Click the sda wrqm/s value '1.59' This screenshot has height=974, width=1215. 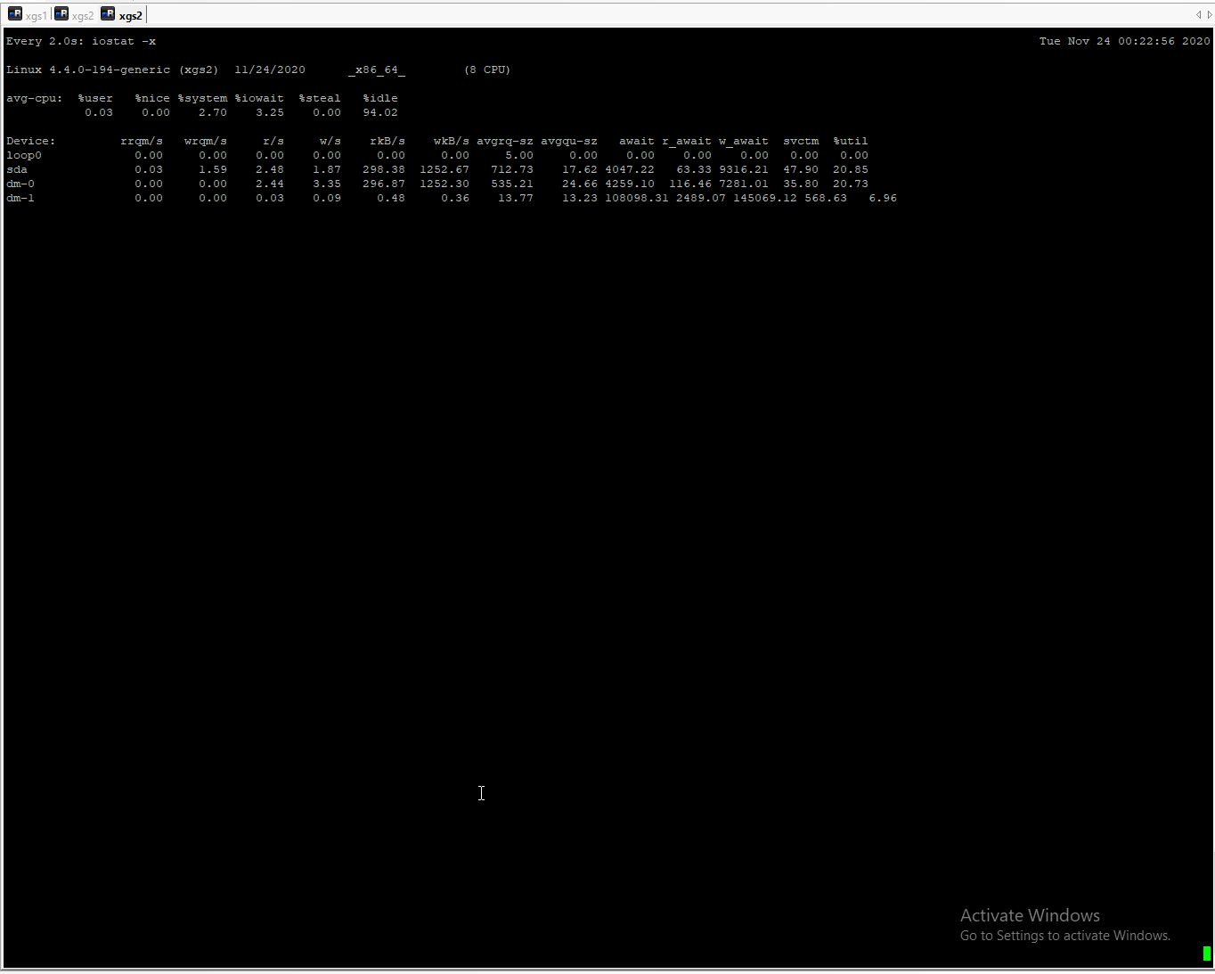213,169
